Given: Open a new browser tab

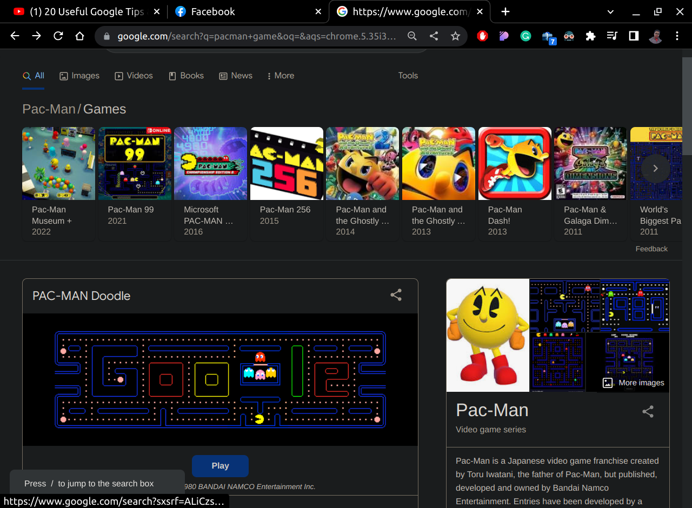Looking at the screenshot, I should coord(505,11).
